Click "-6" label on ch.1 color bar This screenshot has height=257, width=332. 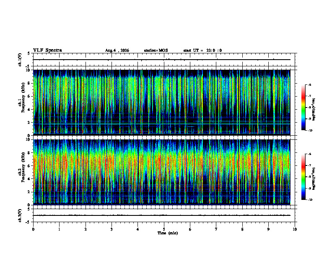tap(309, 85)
